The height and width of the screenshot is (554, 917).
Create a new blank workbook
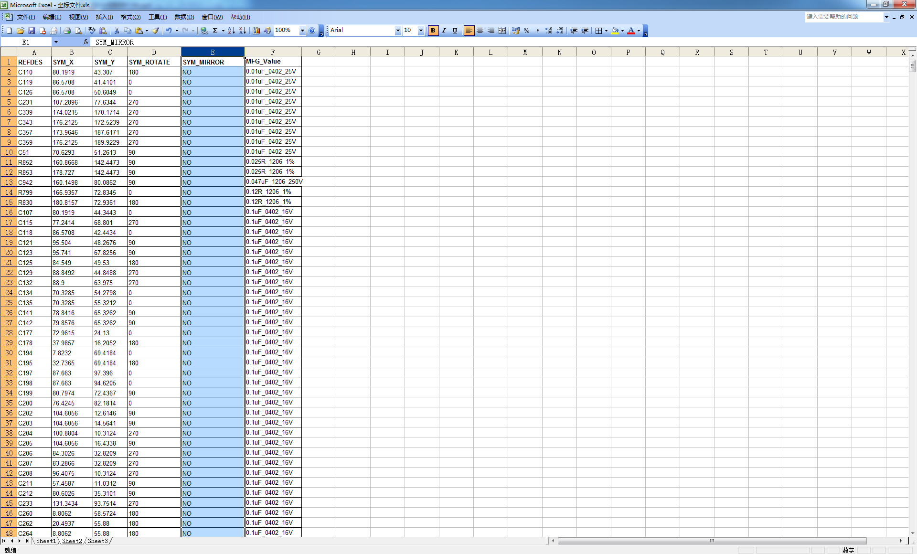9,31
